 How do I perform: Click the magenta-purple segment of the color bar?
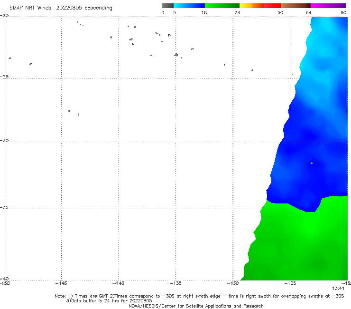pos(328,6)
